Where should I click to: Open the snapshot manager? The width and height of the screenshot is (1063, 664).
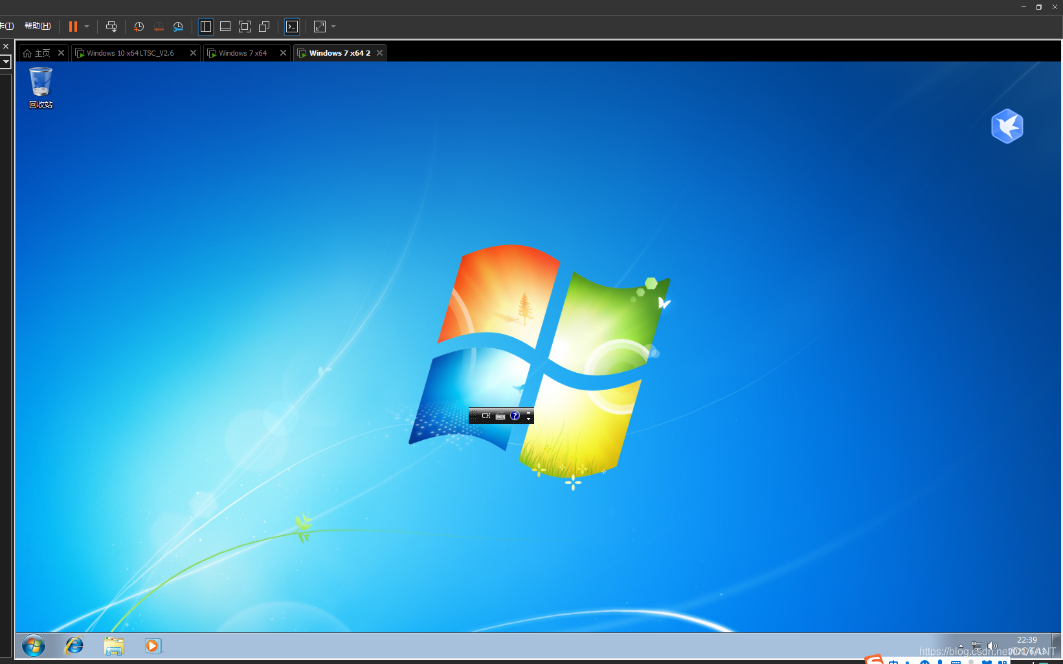(x=178, y=27)
